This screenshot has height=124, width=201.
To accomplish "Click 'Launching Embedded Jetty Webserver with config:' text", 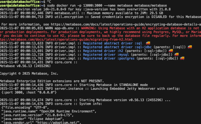I will pos(135,88).
